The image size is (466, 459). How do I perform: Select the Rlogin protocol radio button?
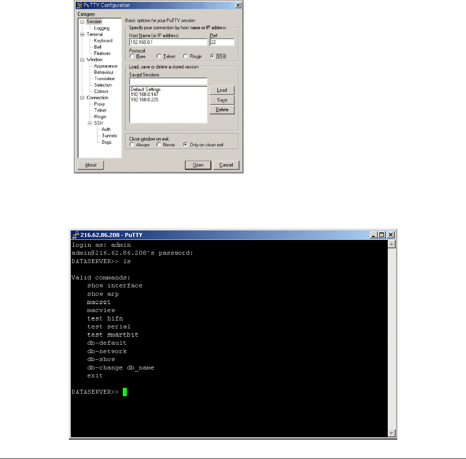point(185,56)
